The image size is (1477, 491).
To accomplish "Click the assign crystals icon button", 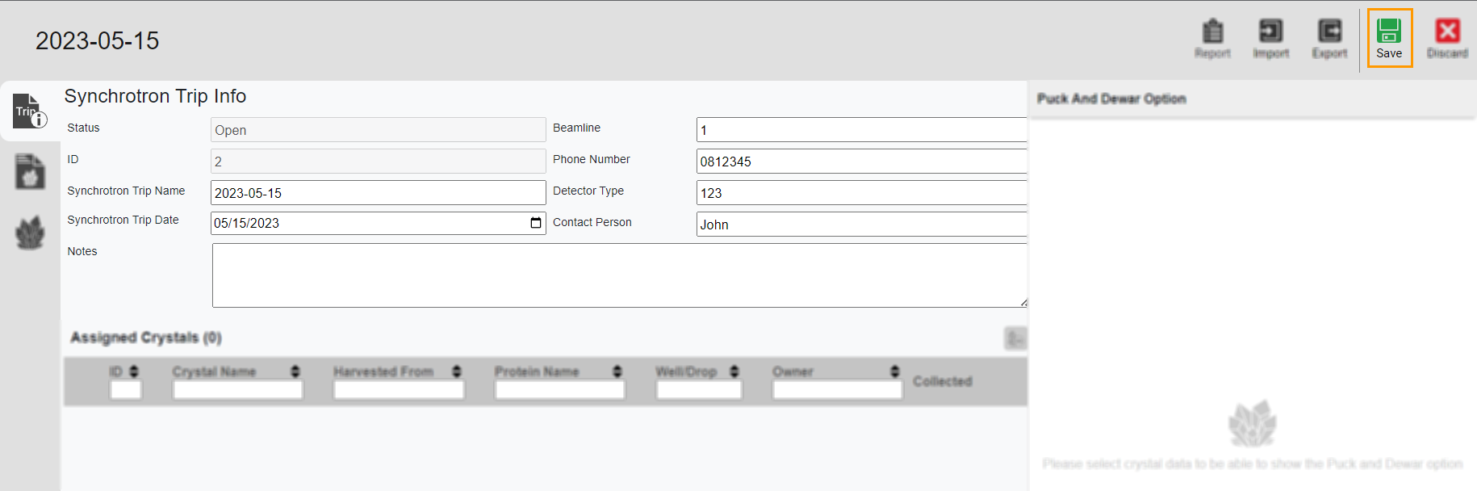I will pos(1015,338).
